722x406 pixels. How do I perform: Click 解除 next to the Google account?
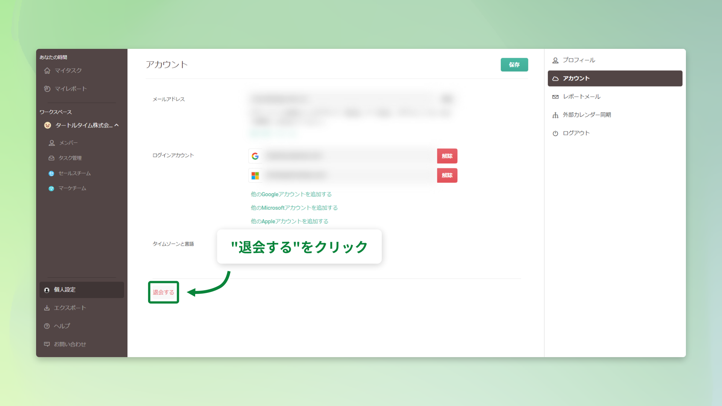447,156
